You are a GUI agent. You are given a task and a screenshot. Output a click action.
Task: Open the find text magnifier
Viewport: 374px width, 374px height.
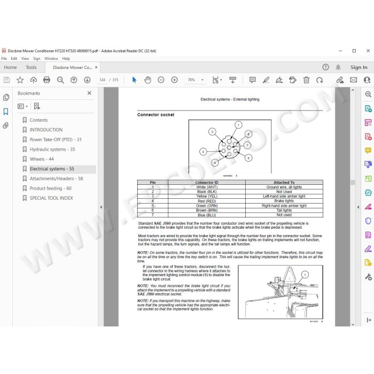60,80
